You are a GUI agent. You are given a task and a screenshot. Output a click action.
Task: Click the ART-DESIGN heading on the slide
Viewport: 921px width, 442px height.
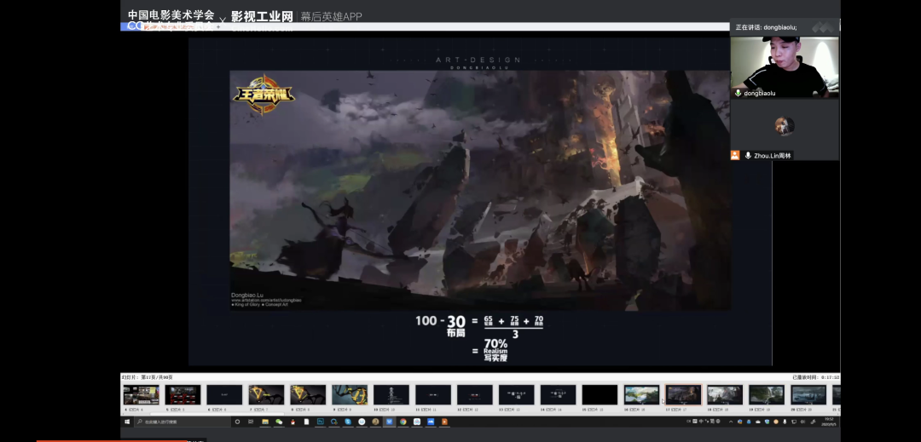478,60
